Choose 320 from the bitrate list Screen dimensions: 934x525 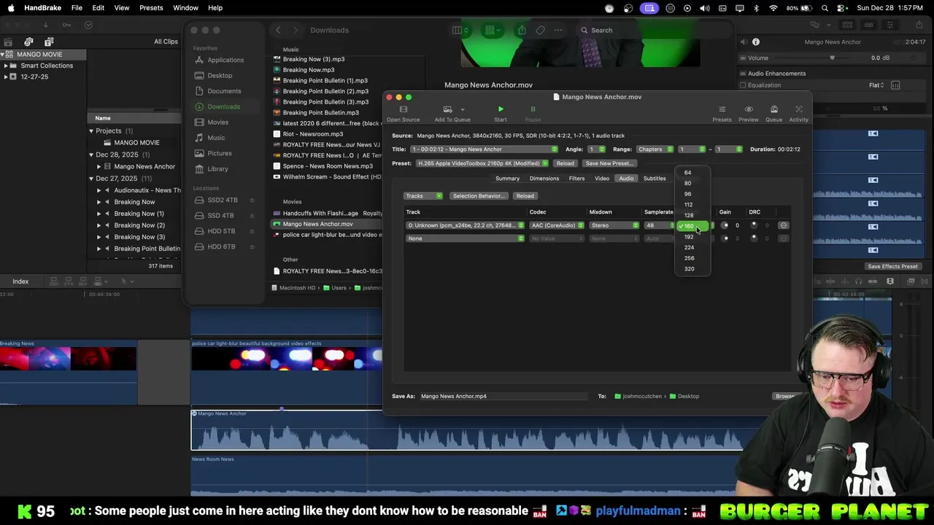[692, 269]
